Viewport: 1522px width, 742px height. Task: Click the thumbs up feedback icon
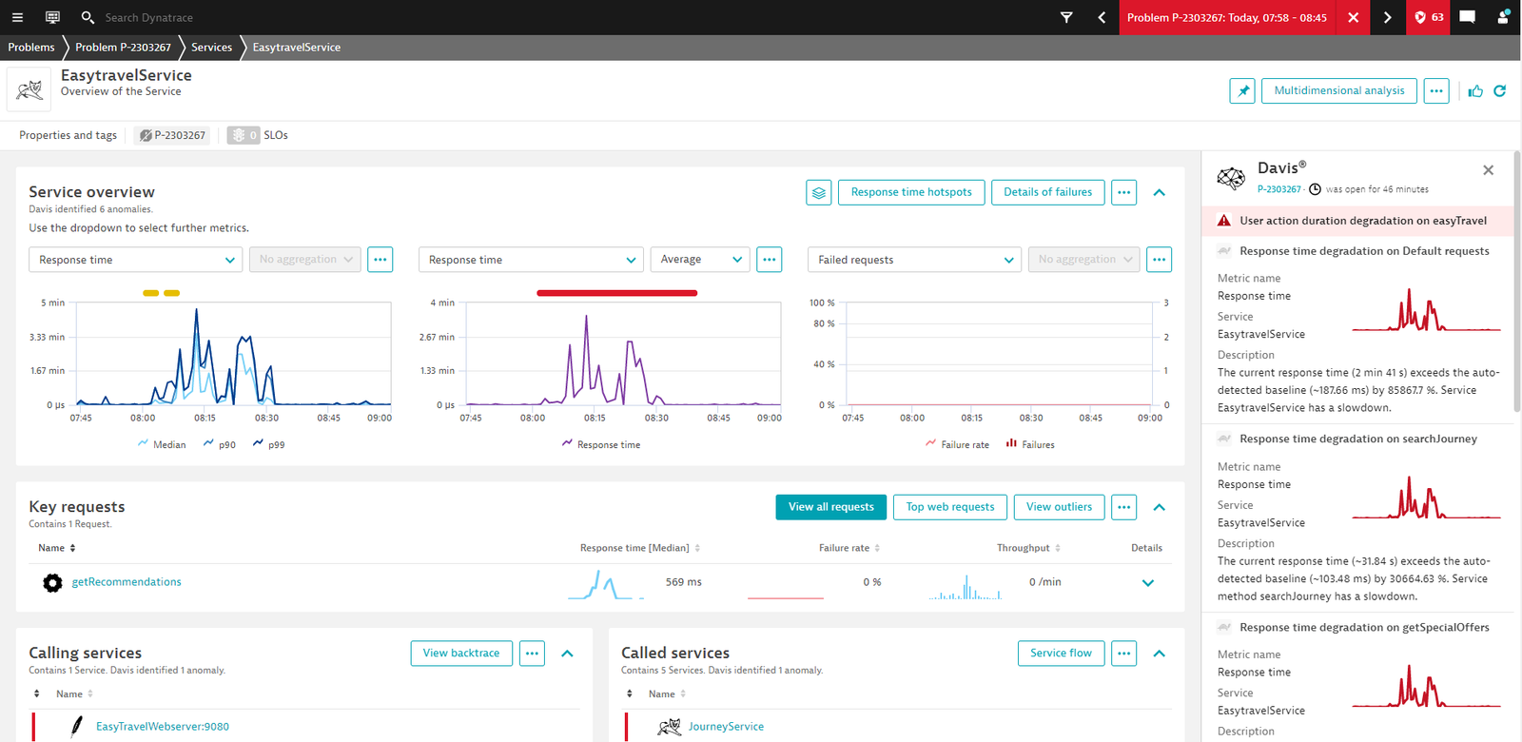(x=1475, y=90)
